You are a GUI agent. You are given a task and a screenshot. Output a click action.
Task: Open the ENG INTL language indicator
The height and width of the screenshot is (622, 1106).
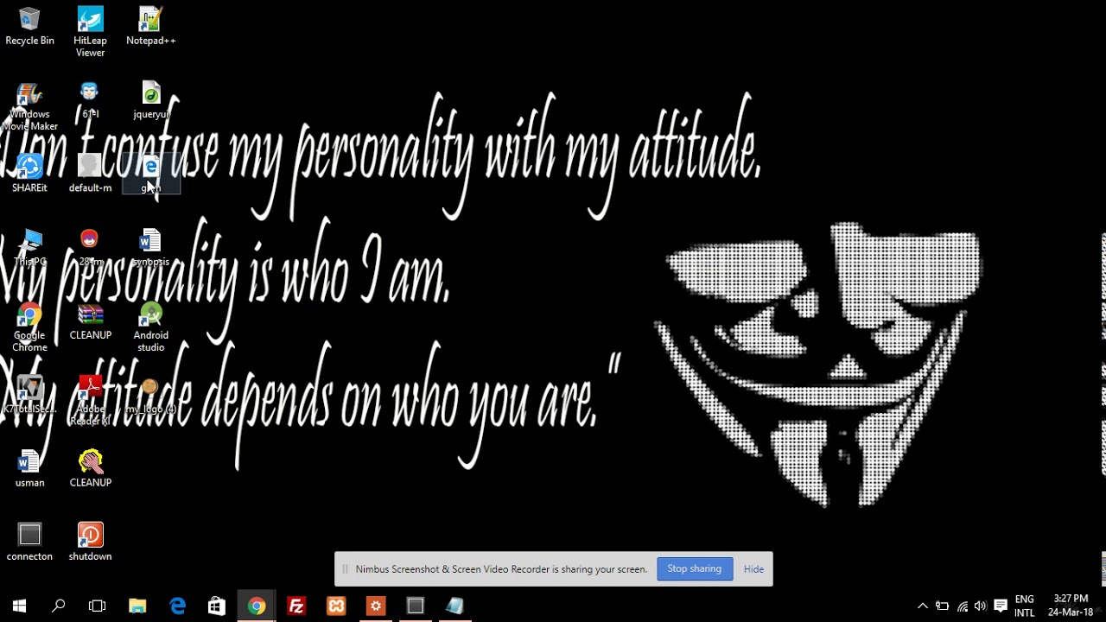click(1024, 606)
